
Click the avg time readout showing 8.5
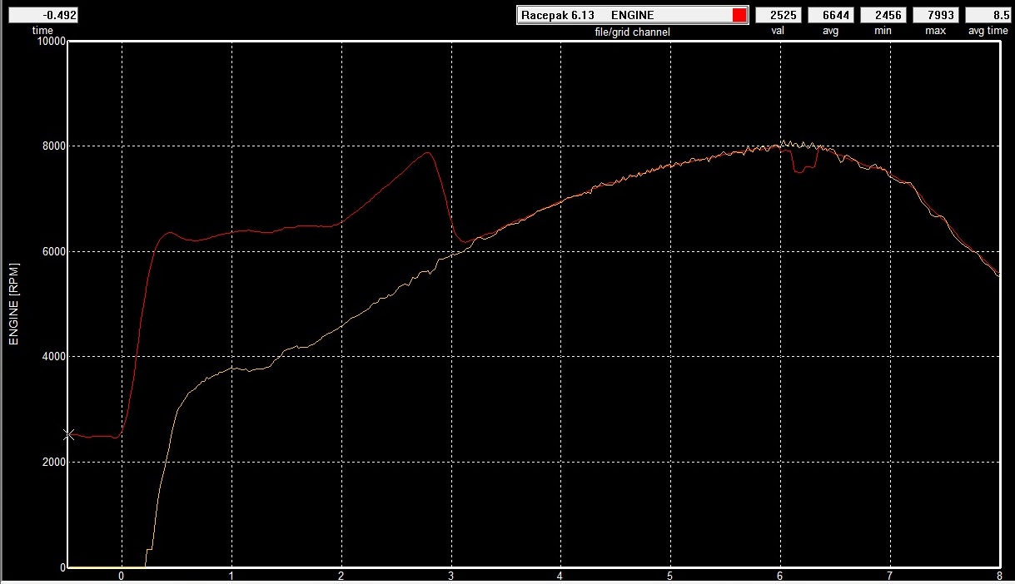click(x=988, y=15)
